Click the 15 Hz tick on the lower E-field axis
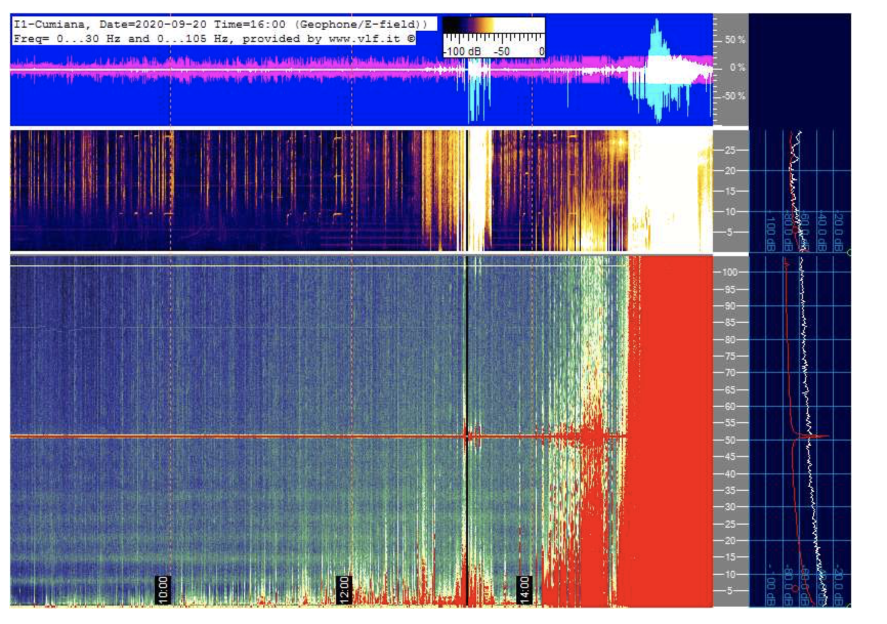The width and height of the screenshot is (887, 624). [729, 557]
